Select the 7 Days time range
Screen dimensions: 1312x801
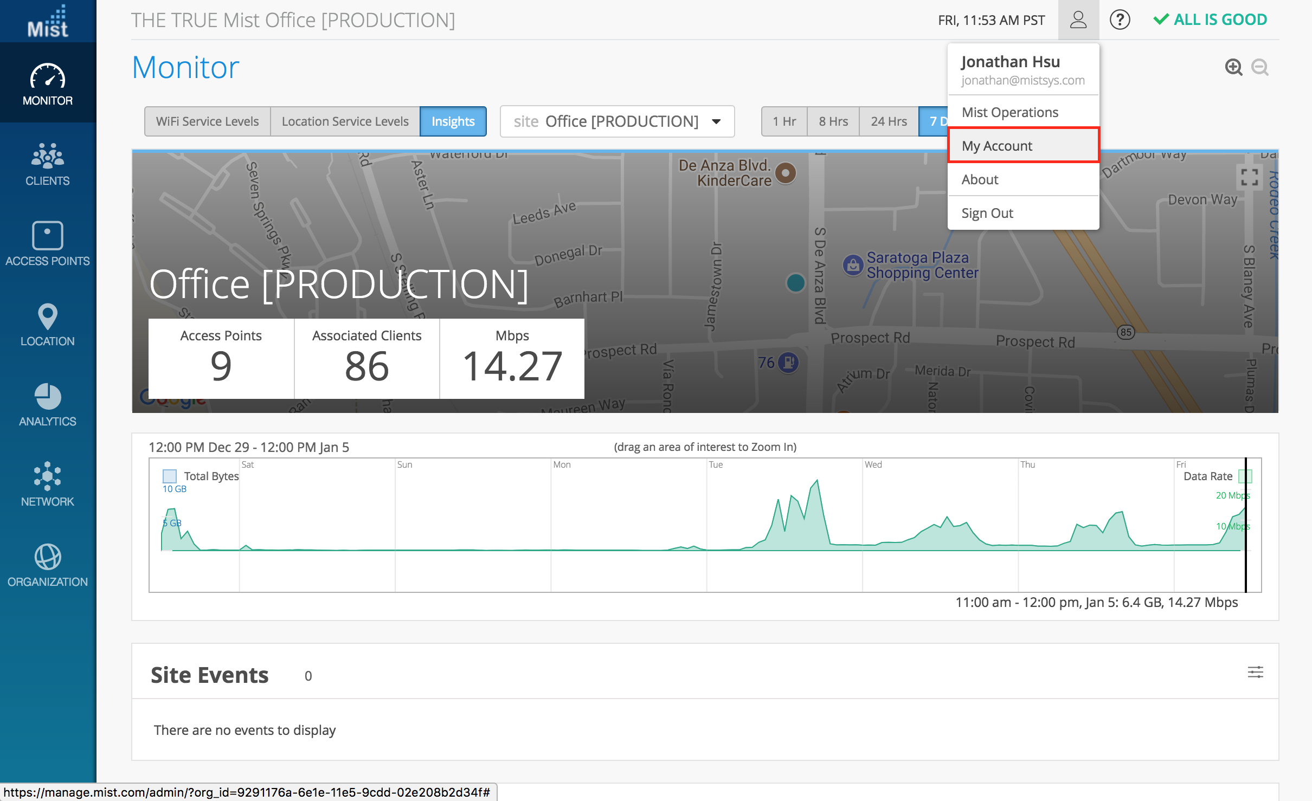[934, 121]
